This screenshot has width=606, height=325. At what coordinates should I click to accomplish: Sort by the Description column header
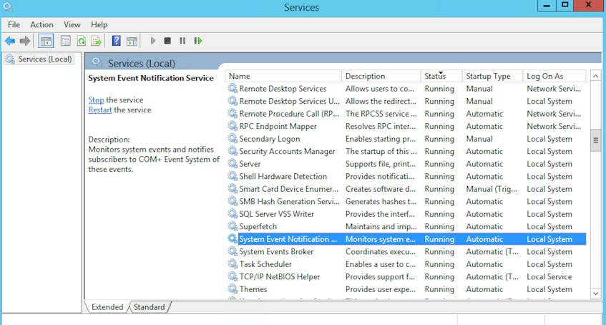pos(381,76)
